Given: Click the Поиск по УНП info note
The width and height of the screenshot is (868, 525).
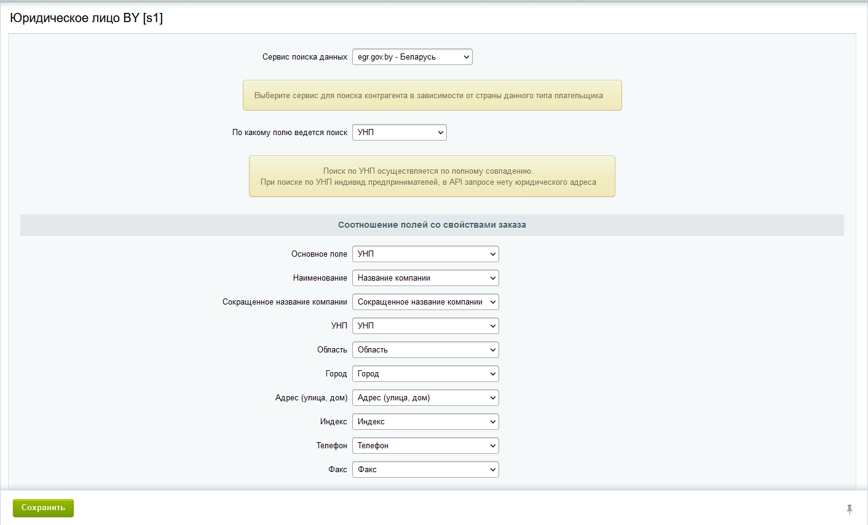Looking at the screenshot, I should 432,177.
